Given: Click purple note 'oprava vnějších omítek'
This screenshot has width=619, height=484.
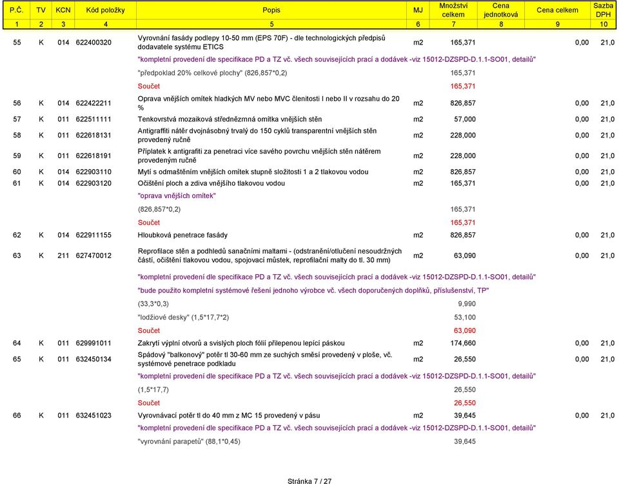Looking at the screenshot, I should click(x=177, y=196).
